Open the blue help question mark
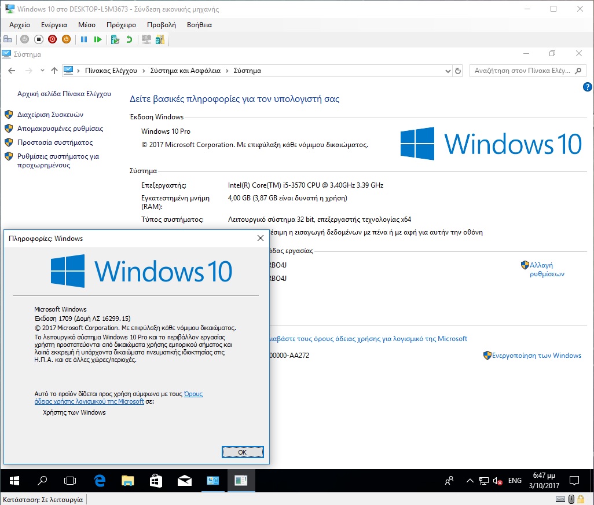The image size is (594, 505). [x=587, y=87]
